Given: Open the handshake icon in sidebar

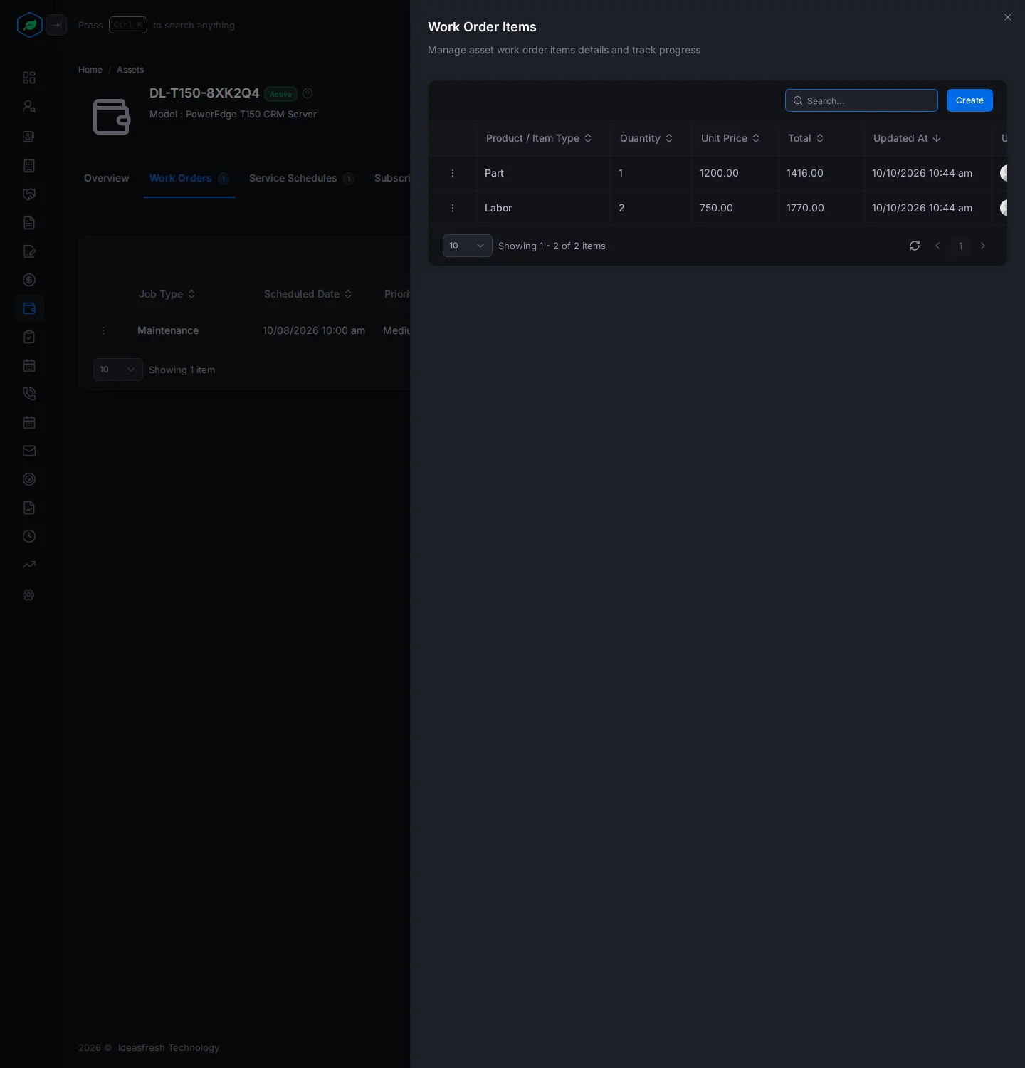Looking at the screenshot, I should click(29, 194).
